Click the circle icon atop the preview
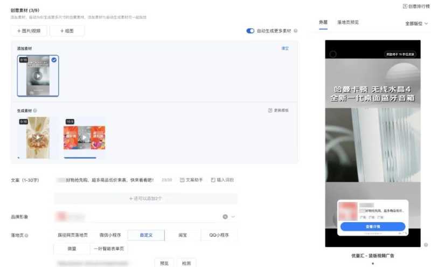 333,54
